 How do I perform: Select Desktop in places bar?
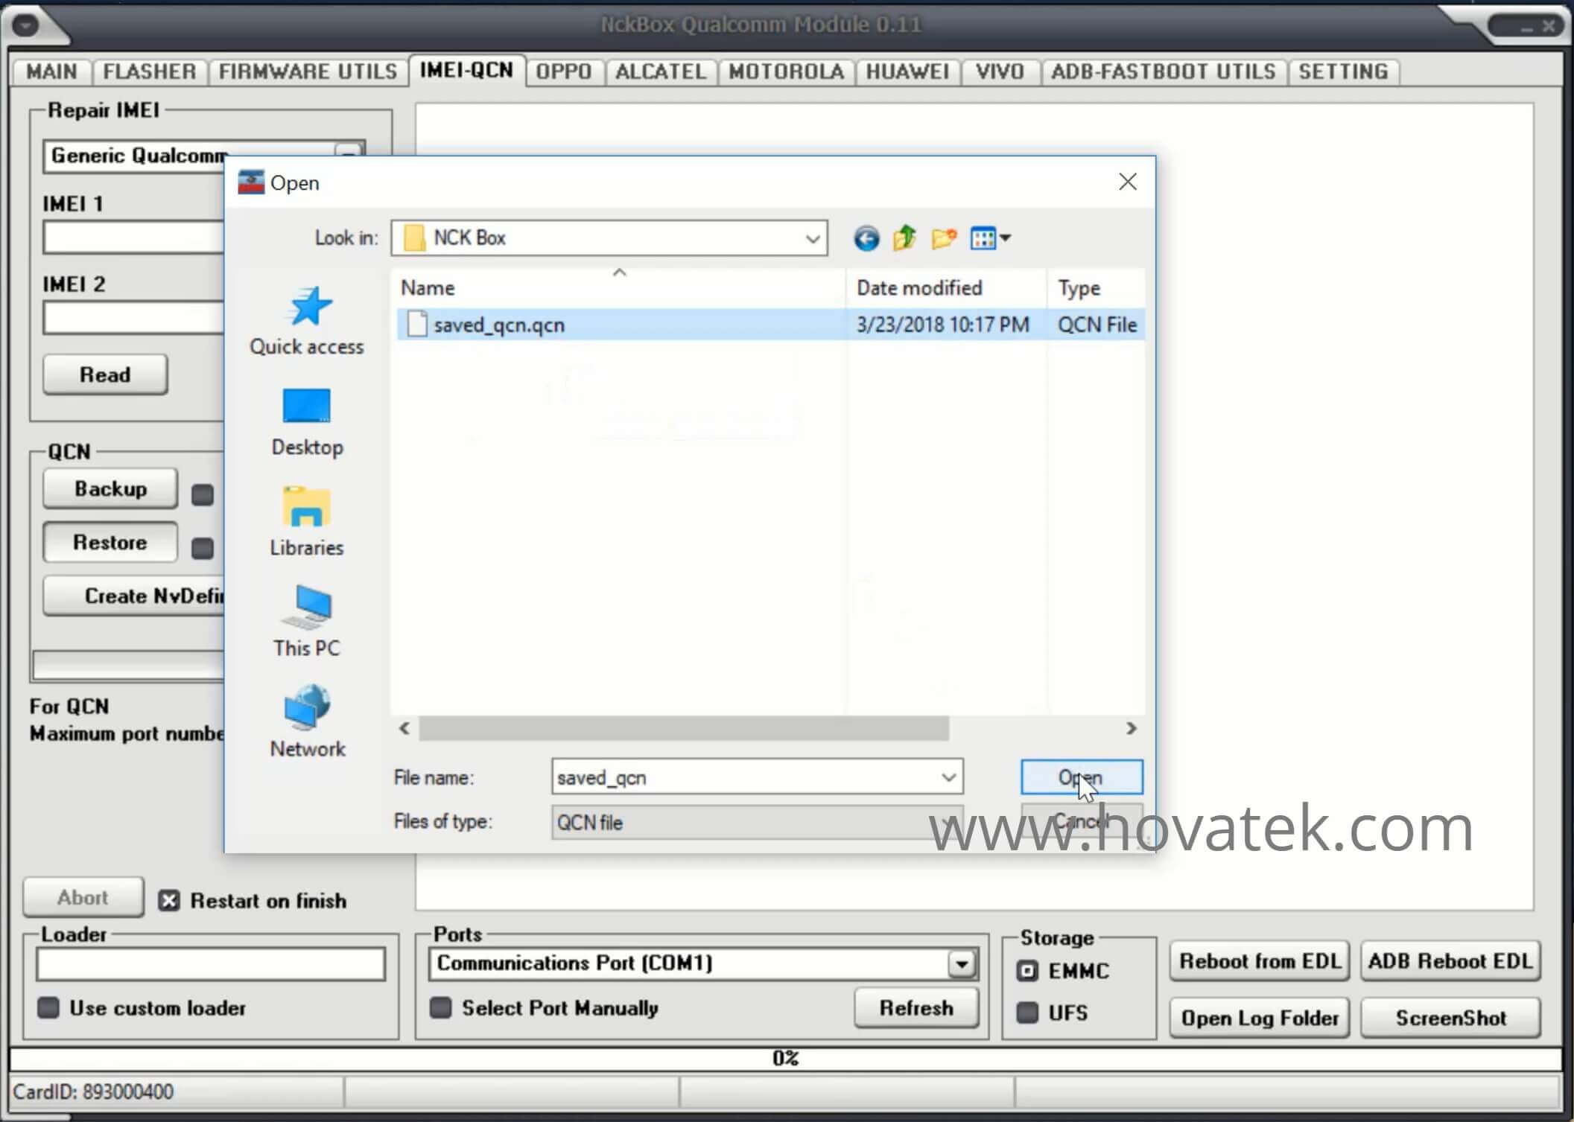(307, 422)
